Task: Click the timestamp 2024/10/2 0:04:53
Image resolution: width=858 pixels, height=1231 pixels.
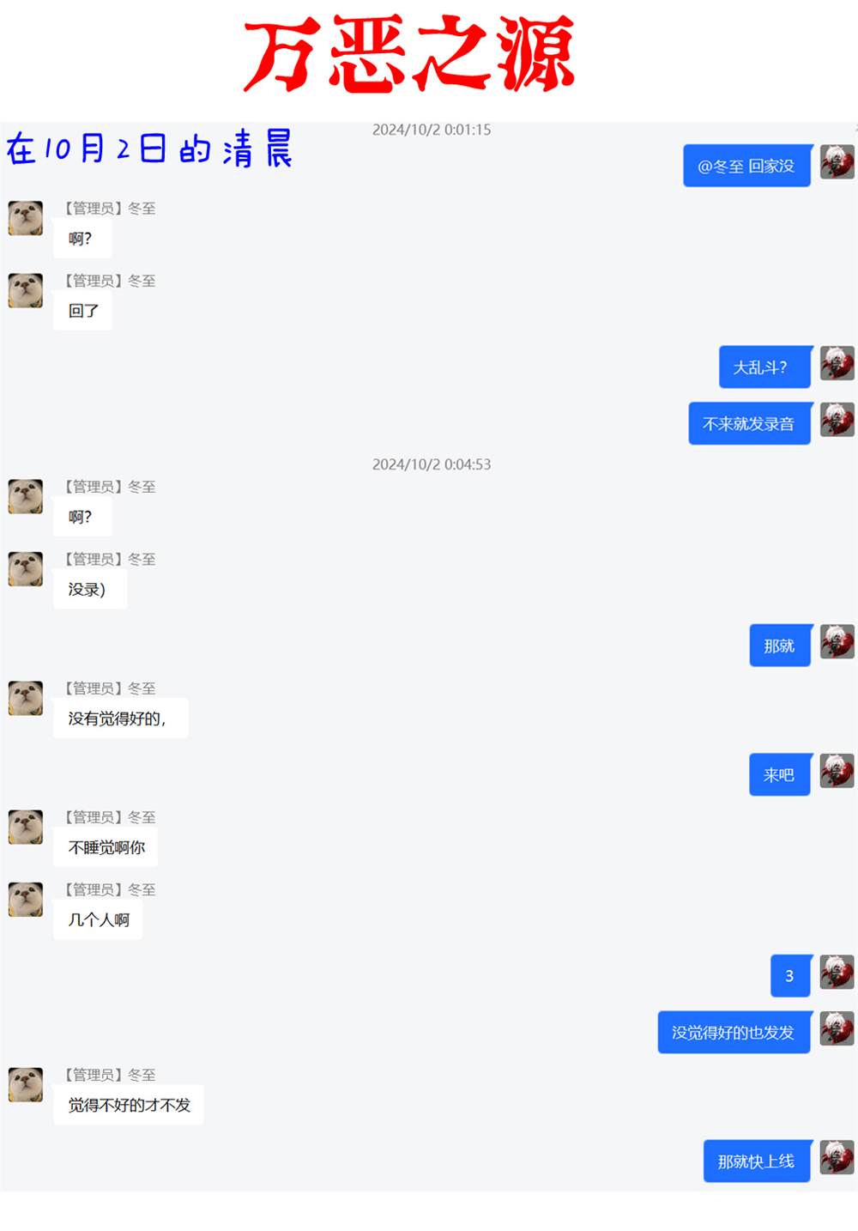Action: (432, 464)
